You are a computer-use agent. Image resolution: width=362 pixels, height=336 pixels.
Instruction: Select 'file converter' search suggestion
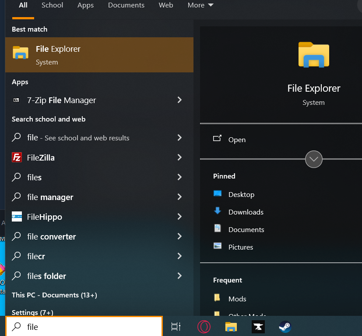99,236
